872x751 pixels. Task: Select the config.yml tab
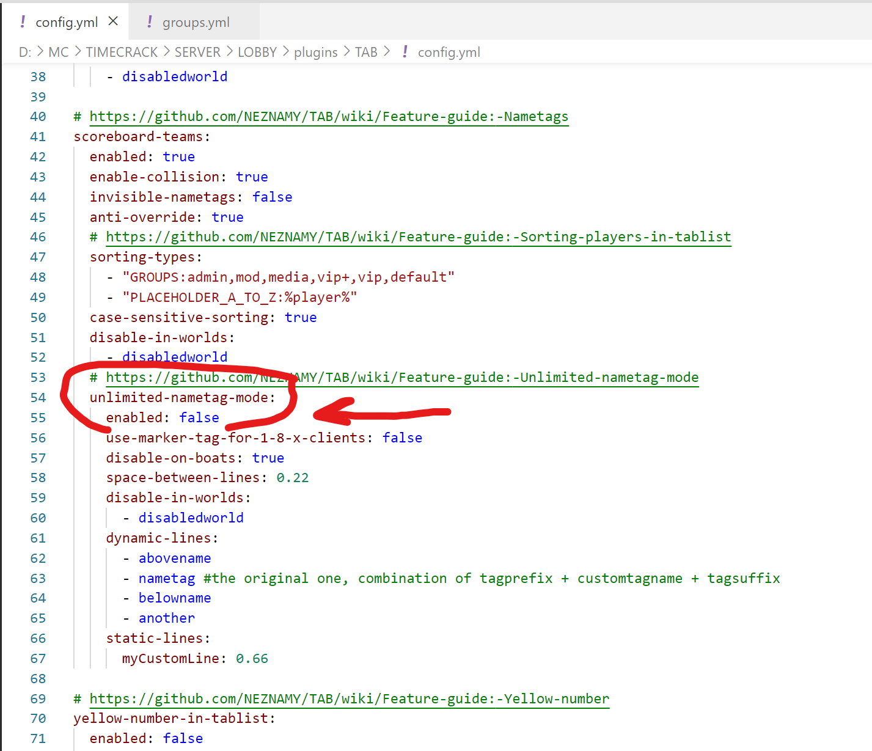pos(67,21)
